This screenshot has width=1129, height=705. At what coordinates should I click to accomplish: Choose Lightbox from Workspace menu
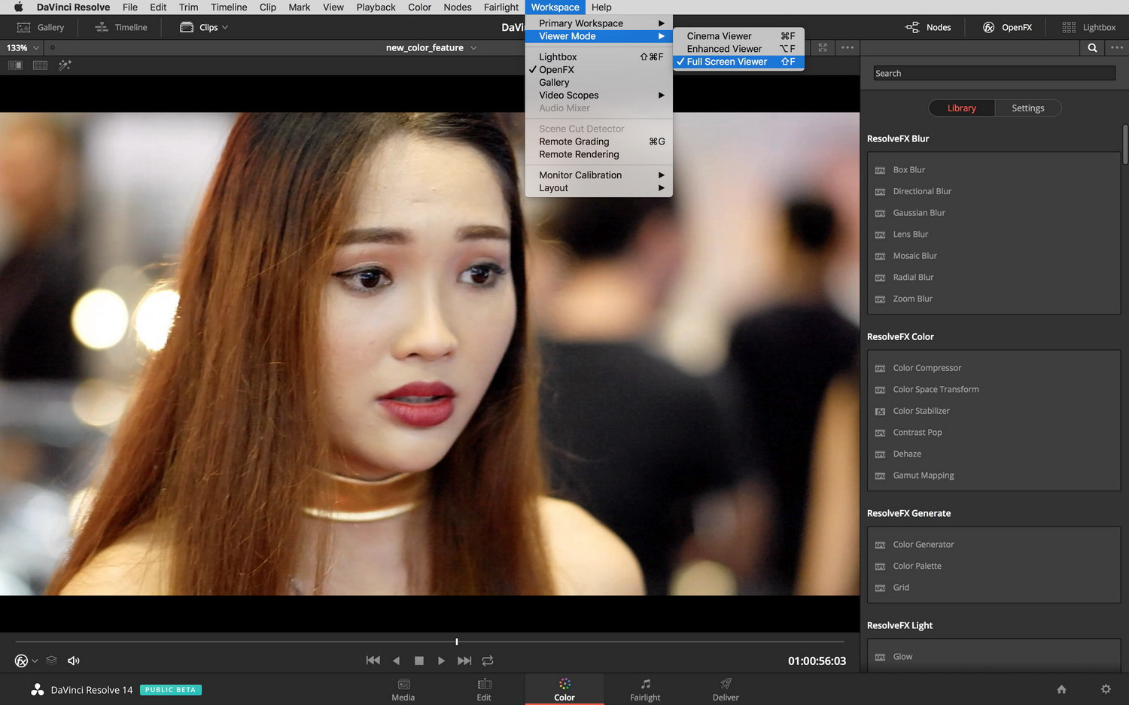(598, 57)
